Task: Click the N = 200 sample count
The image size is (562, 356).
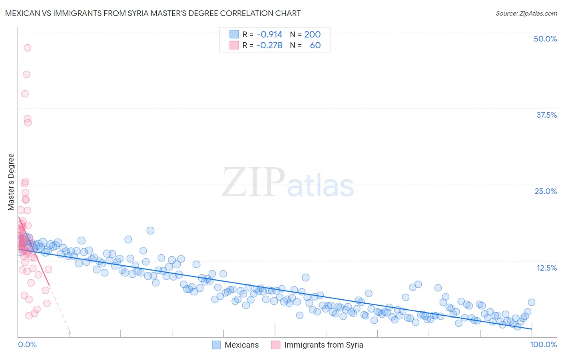Action: (305, 34)
